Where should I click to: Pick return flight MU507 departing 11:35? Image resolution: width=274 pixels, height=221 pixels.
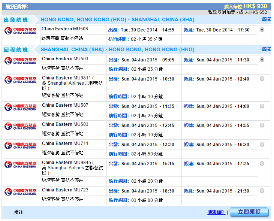click(x=262, y=106)
